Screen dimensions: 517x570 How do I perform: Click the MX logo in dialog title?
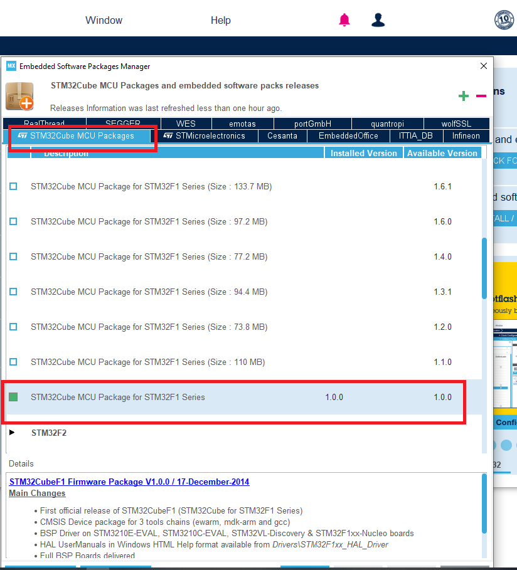(11, 66)
